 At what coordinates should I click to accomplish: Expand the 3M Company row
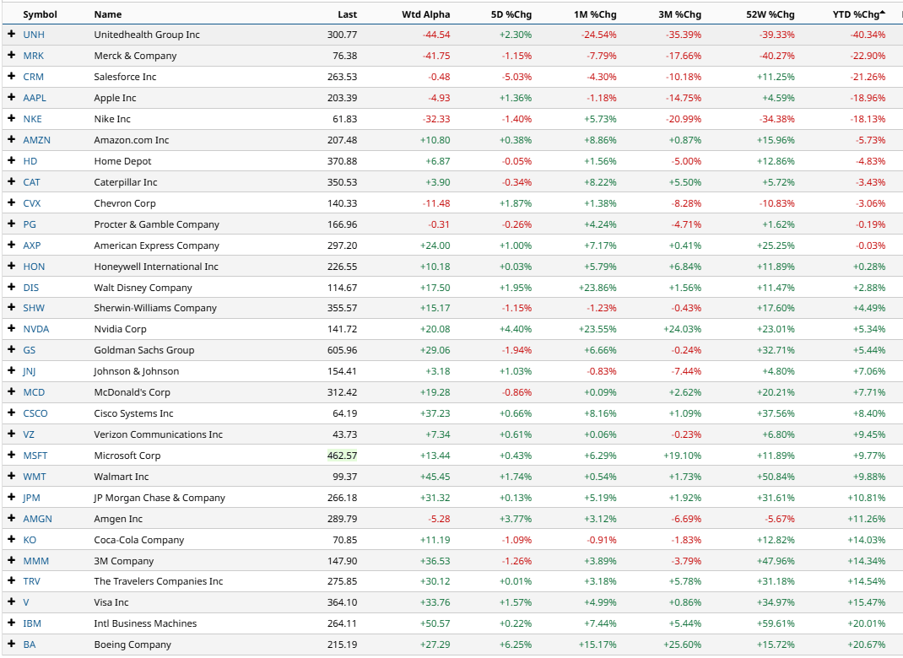(11, 560)
